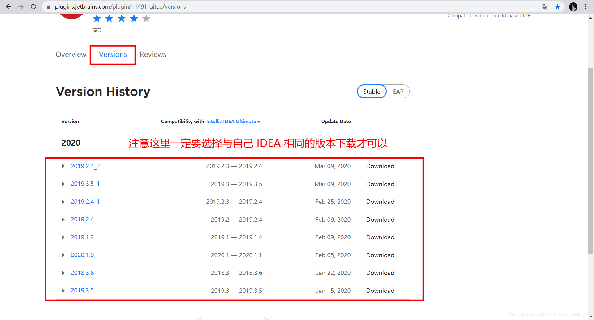
Task: Download version 2018.3.6
Action: (380, 273)
